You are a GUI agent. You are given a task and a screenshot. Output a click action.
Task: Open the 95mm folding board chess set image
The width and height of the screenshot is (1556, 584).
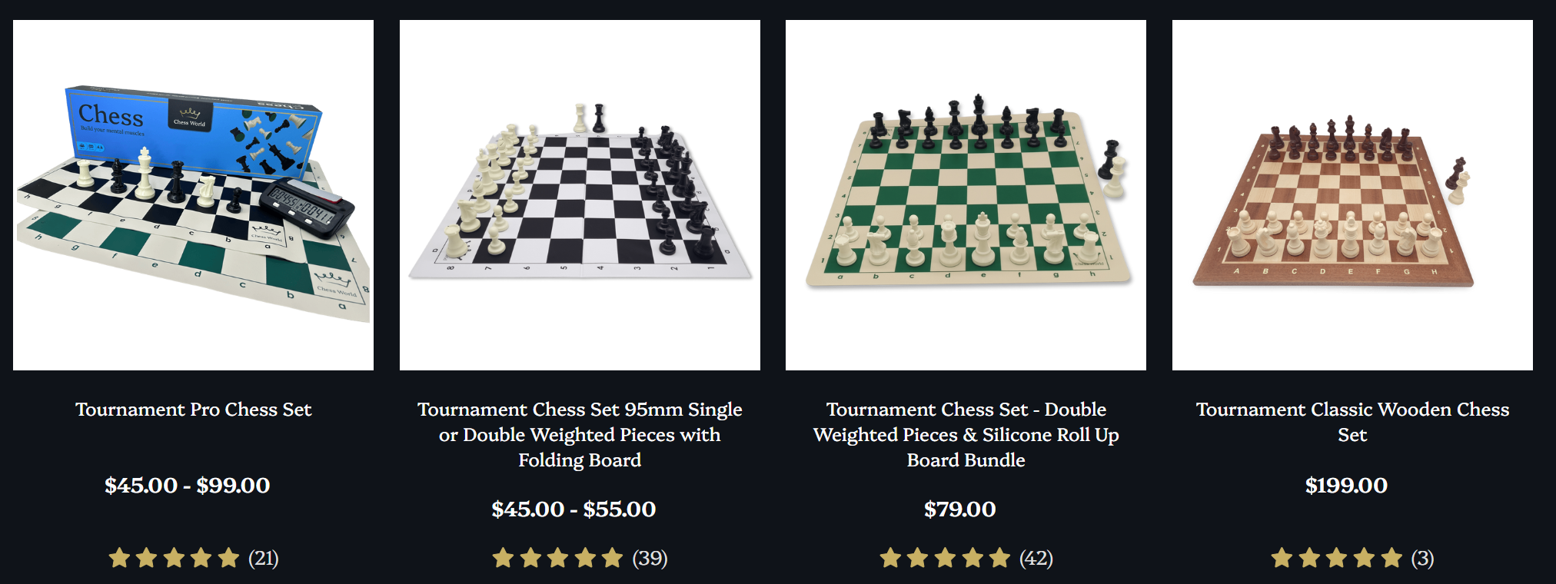[580, 195]
